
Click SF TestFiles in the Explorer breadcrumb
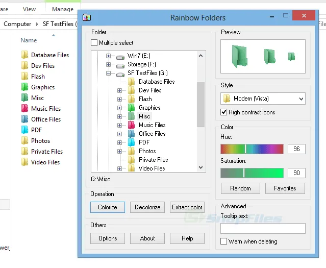point(58,24)
